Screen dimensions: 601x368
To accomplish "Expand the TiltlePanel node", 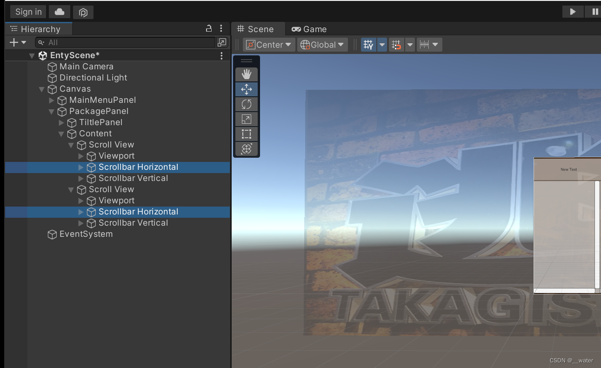I will 61,123.
